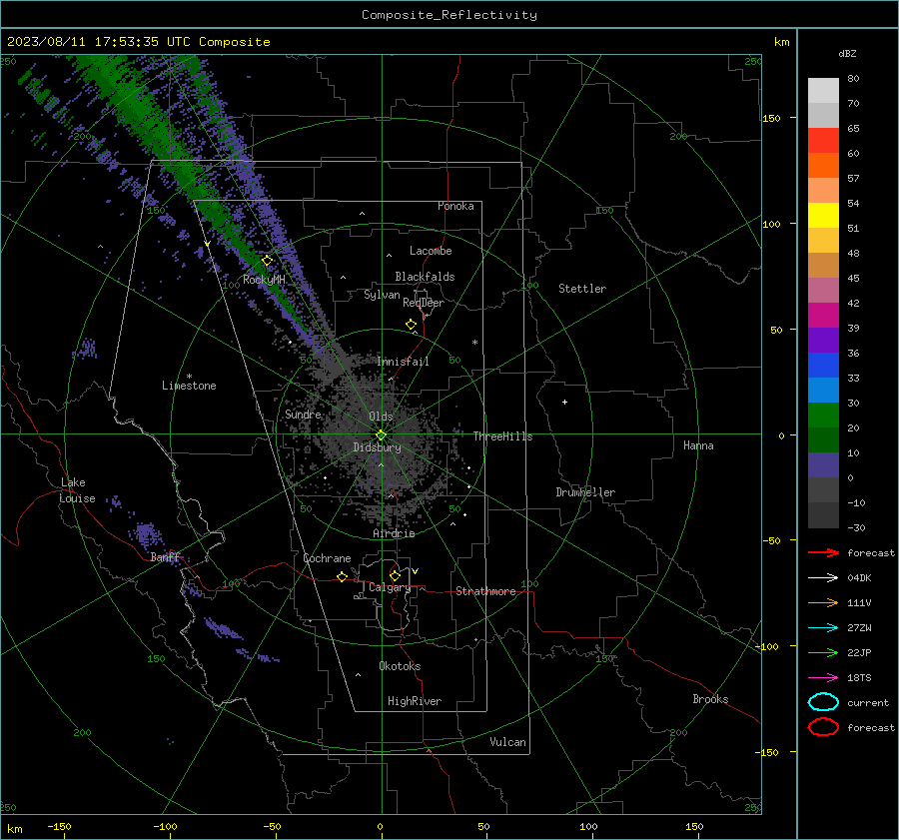Click the Composite_Reflectivity title text

point(449,15)
